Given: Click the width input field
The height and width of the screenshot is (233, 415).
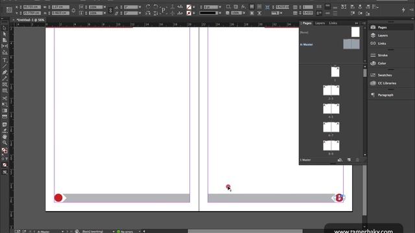Looking at the screenshot, I should tap(60, 7).
